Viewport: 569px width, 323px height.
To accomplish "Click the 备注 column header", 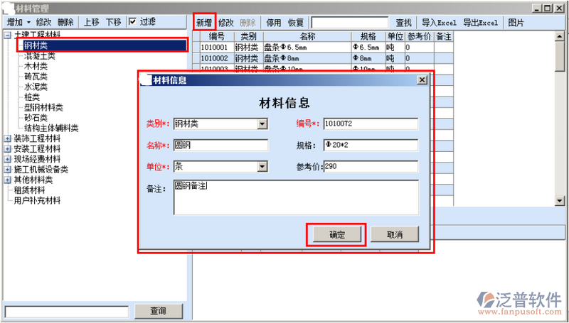I will tap(443, 37).
